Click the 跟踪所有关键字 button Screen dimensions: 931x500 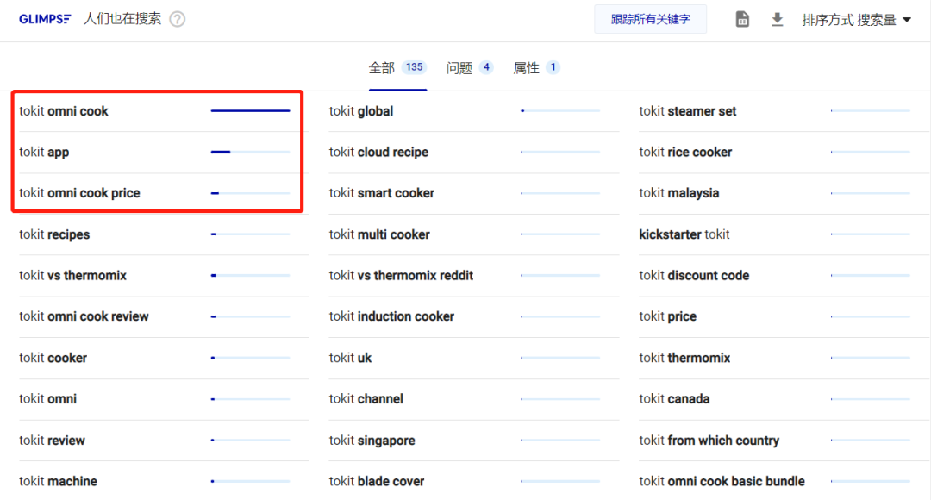point(650,19)
